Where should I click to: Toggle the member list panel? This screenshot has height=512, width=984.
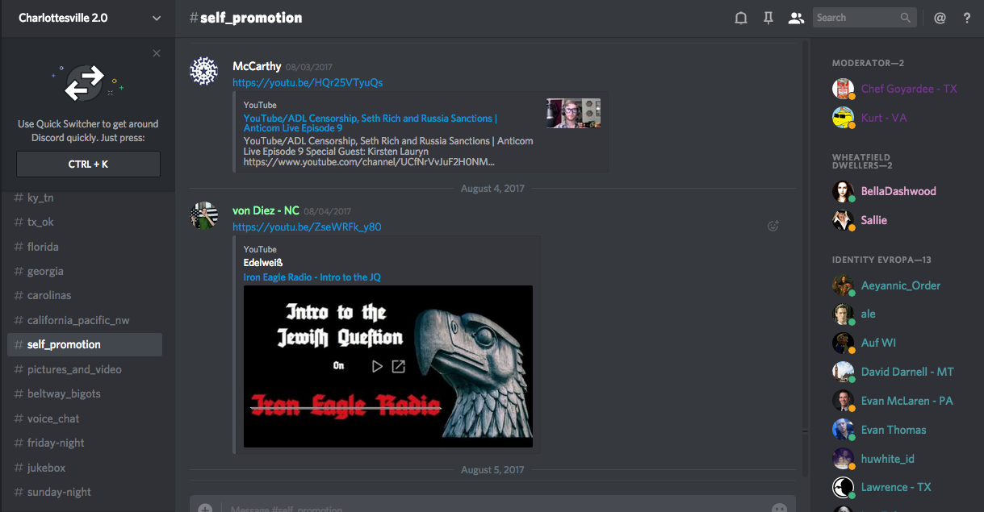(796, 18)
